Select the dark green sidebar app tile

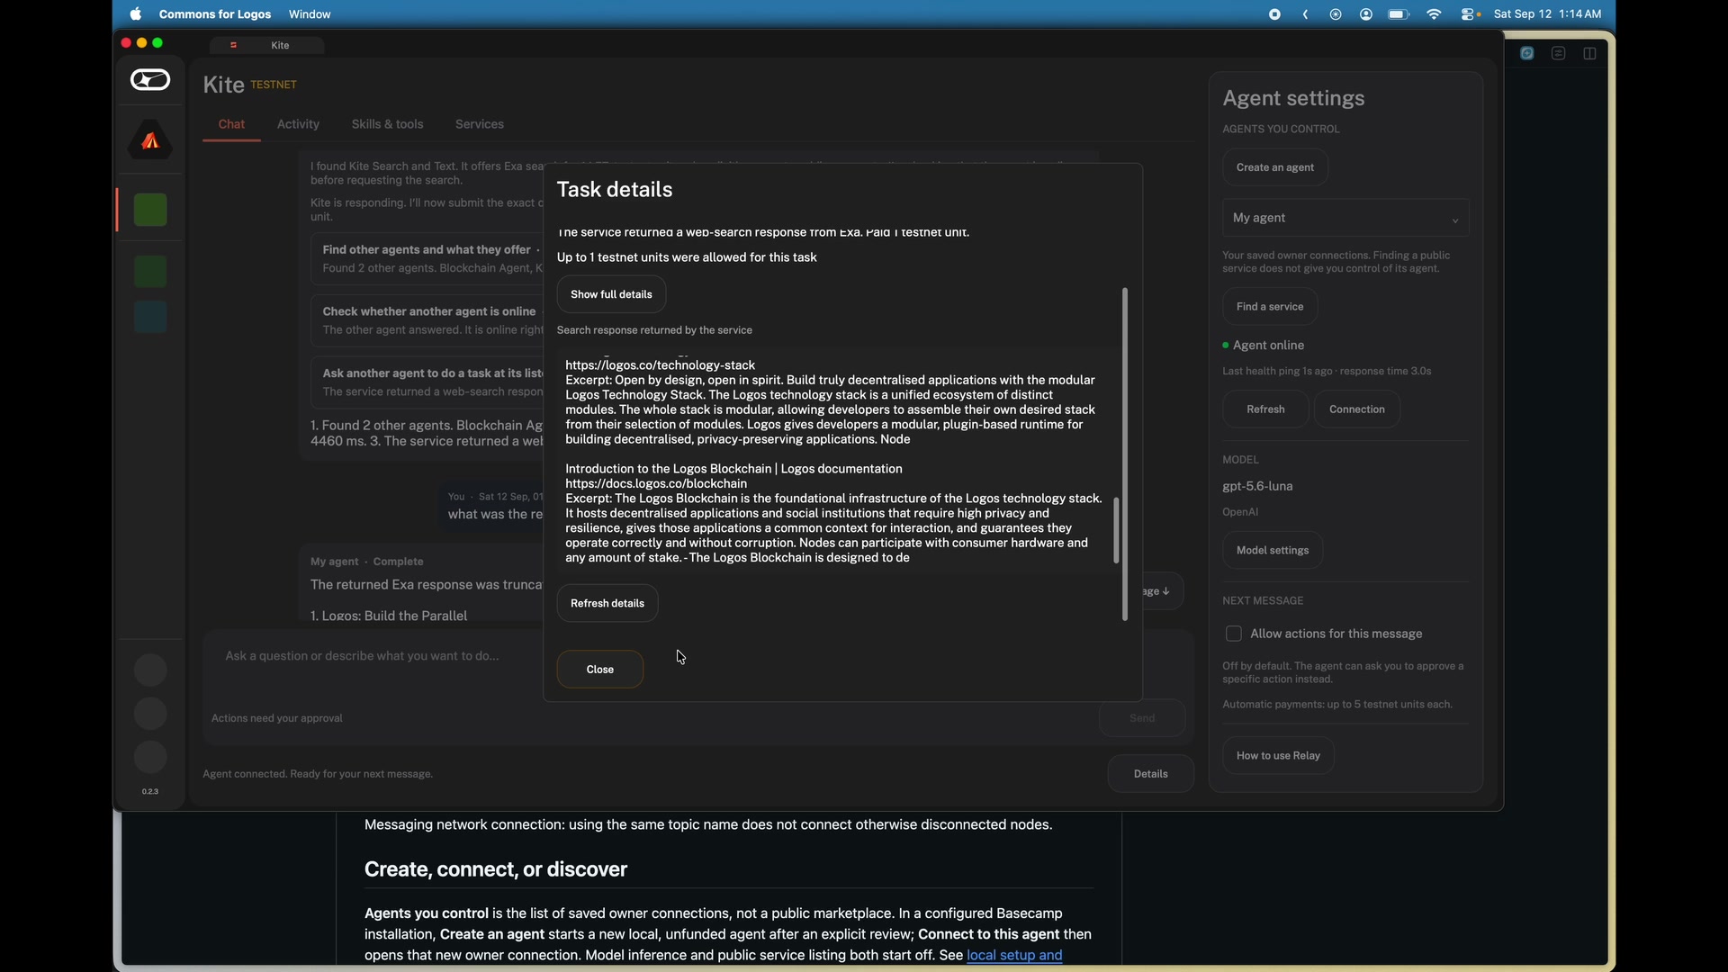tap(150, 272)
